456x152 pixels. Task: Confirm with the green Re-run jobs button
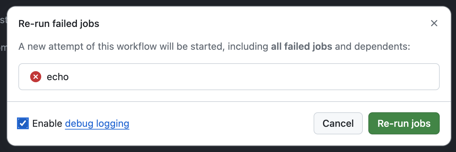pyautogui.click(x=404, y=123)
